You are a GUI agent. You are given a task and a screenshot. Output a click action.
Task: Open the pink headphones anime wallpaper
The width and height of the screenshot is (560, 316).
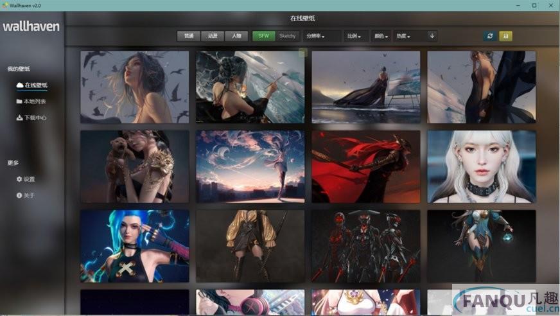coord(250,302)
